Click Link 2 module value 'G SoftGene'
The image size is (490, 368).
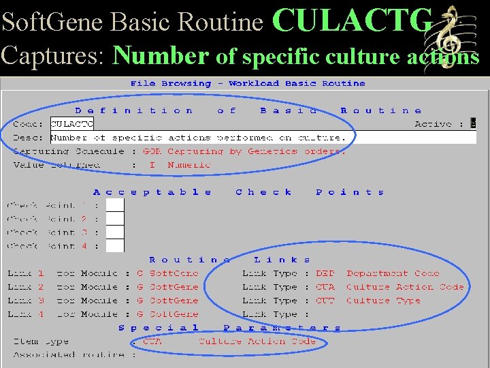click(x=167, y=287)
